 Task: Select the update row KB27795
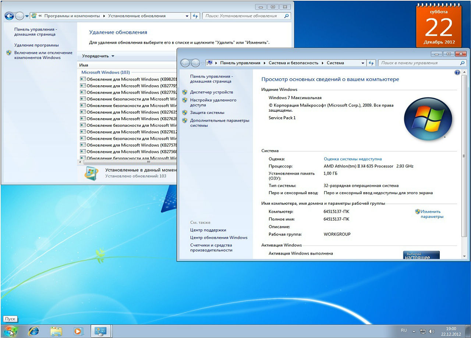pyautogui.click(x=128, y=86)
